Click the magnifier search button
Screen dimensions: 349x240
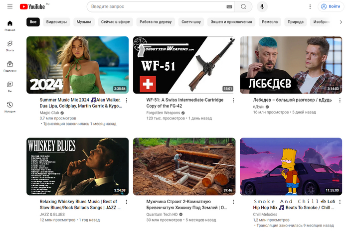click(243, 6)
